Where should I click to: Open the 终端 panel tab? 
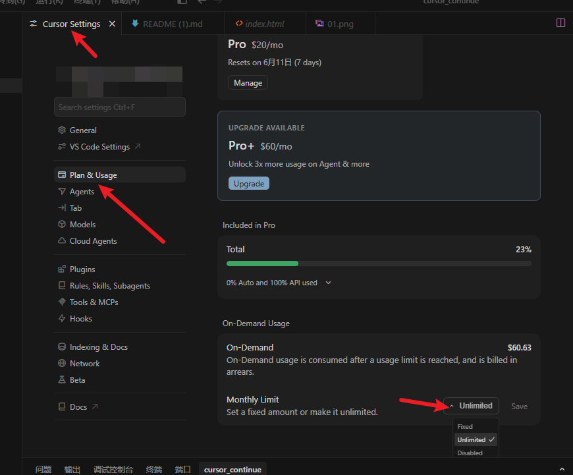(x=154, y=469)
